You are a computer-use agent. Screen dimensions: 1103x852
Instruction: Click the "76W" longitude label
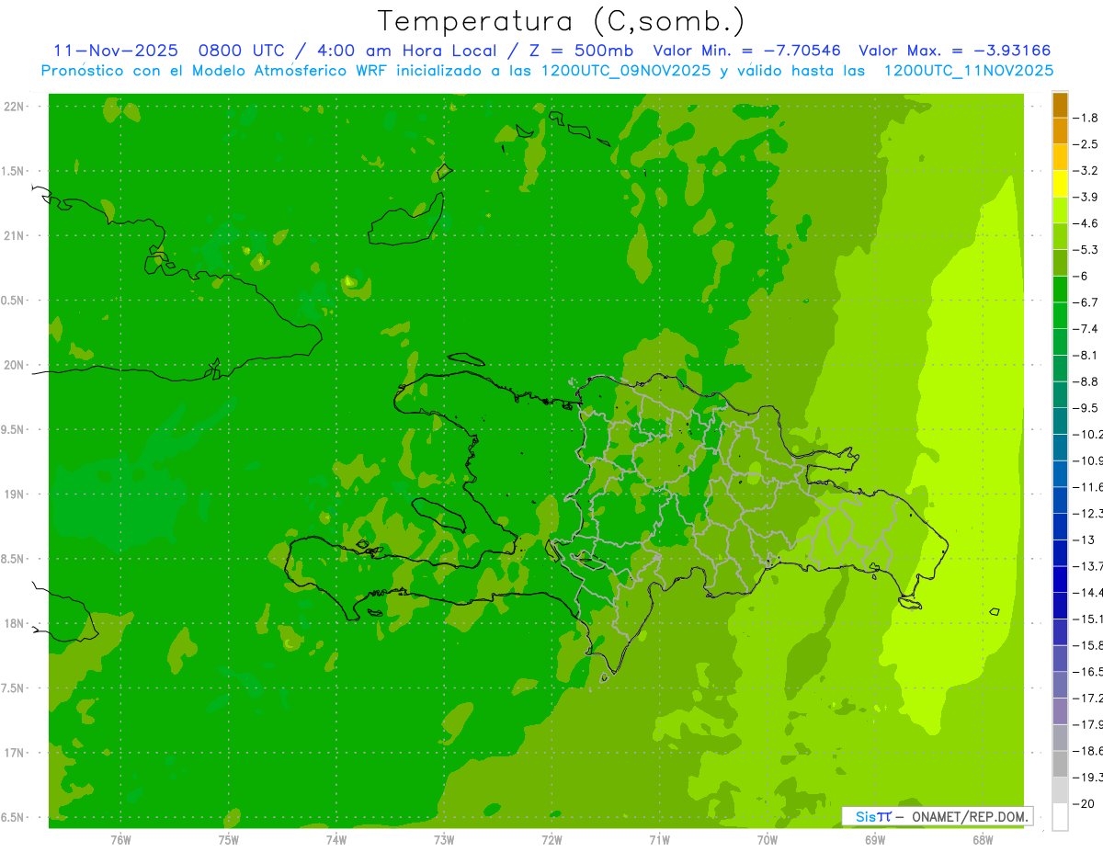[x=120, y=839]
